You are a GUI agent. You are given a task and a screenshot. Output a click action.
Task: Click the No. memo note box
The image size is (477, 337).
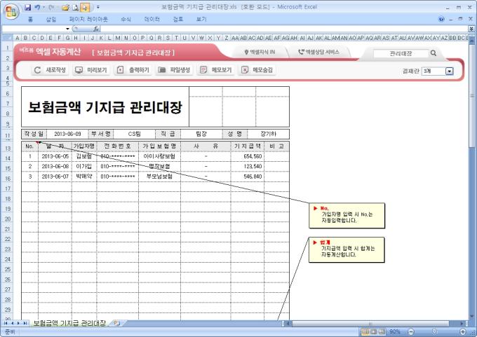347,216
